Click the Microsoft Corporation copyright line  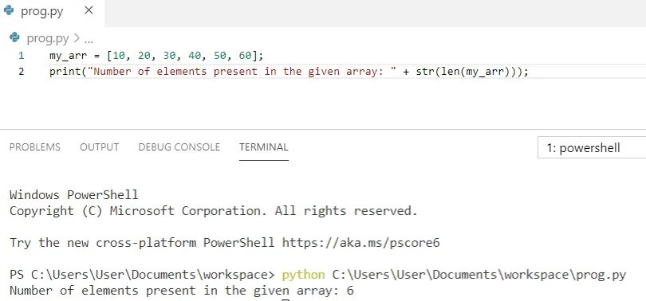pos(214,210)
